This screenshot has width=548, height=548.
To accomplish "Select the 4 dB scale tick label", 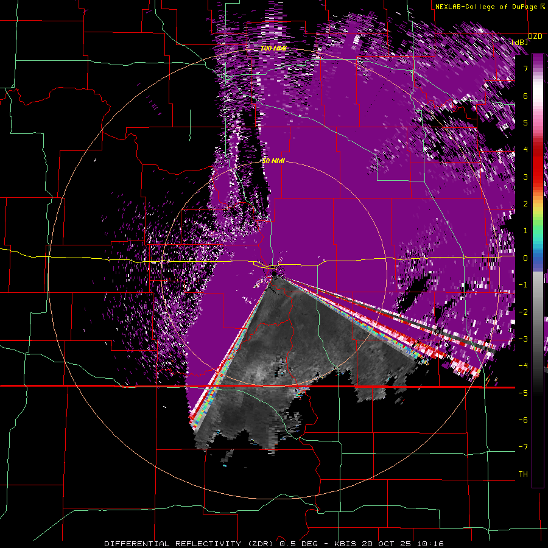I will pos(525,150).
